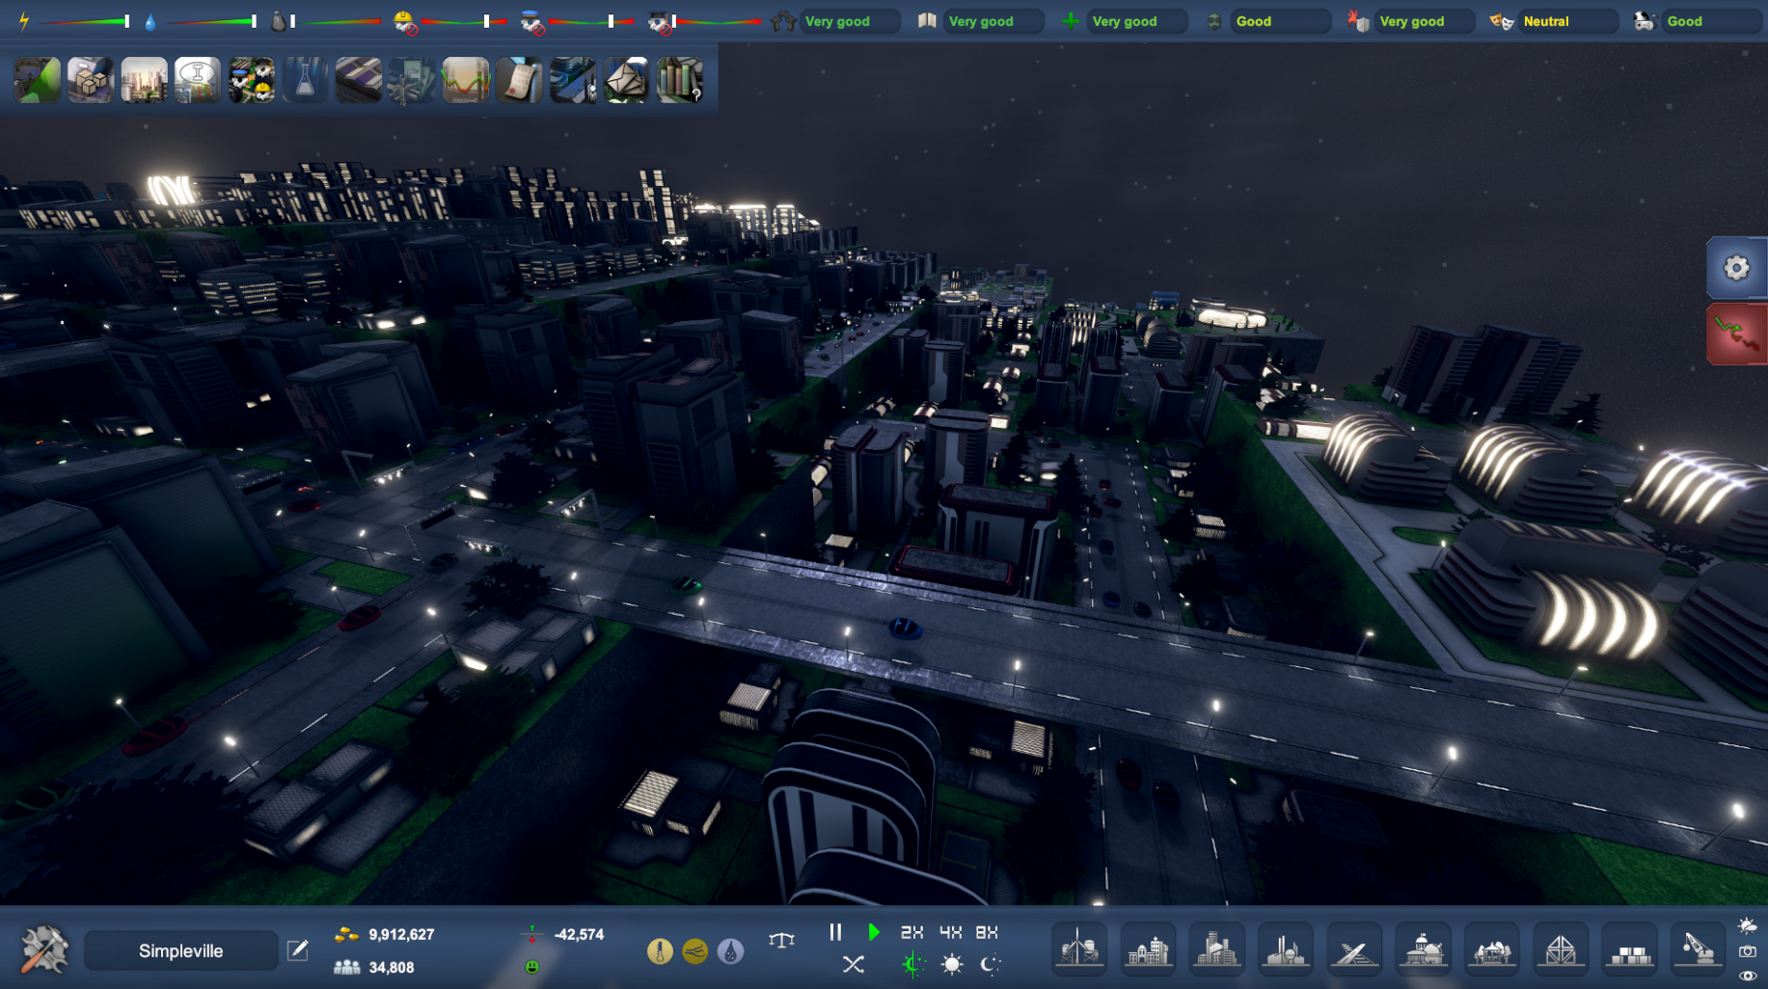
Task: Resume normal play speed
Action: 874,932
